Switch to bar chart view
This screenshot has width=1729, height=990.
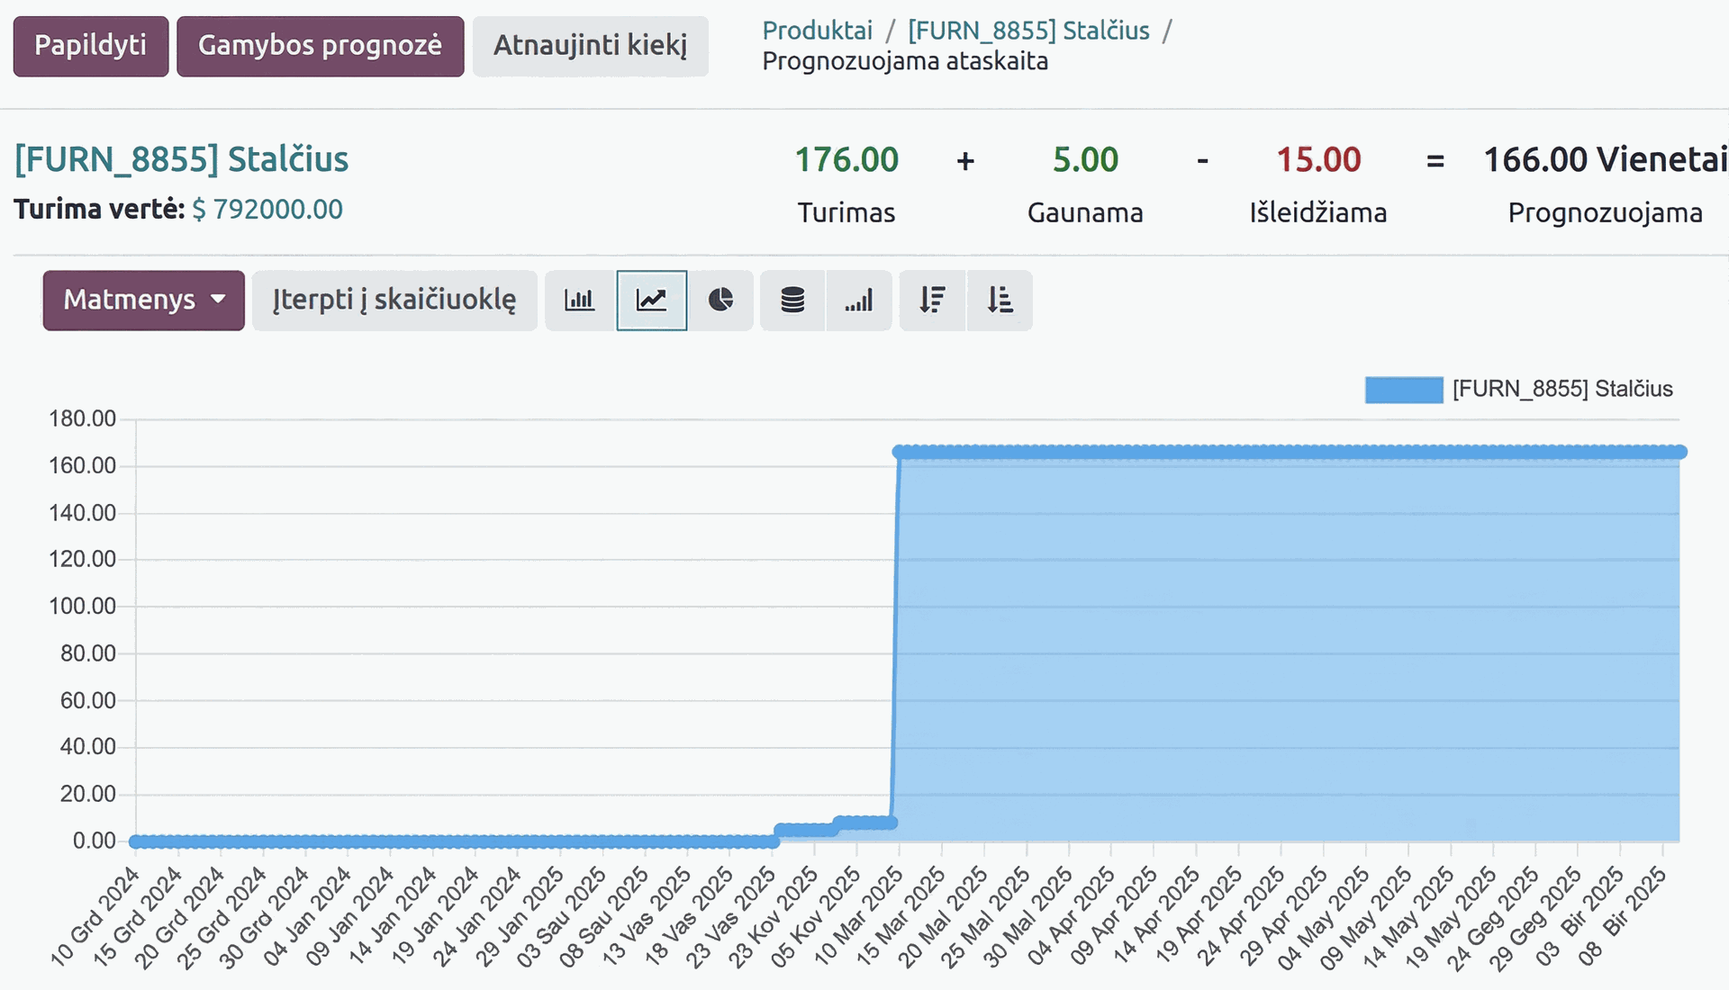579,301
